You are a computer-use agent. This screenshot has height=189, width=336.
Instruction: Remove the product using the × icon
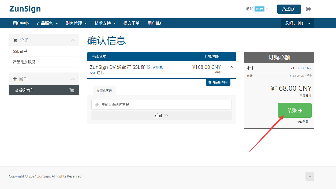tap(232, 67)
